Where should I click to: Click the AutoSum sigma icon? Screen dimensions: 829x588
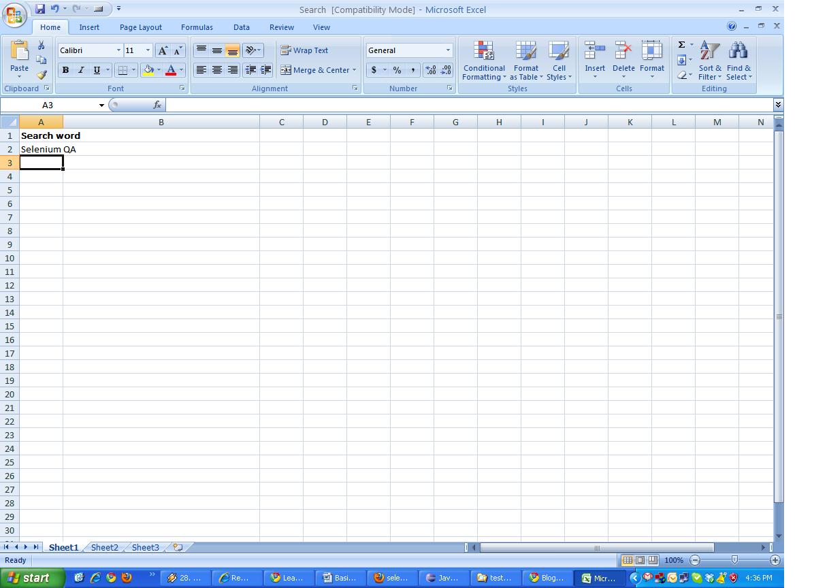tap(681, 45)
